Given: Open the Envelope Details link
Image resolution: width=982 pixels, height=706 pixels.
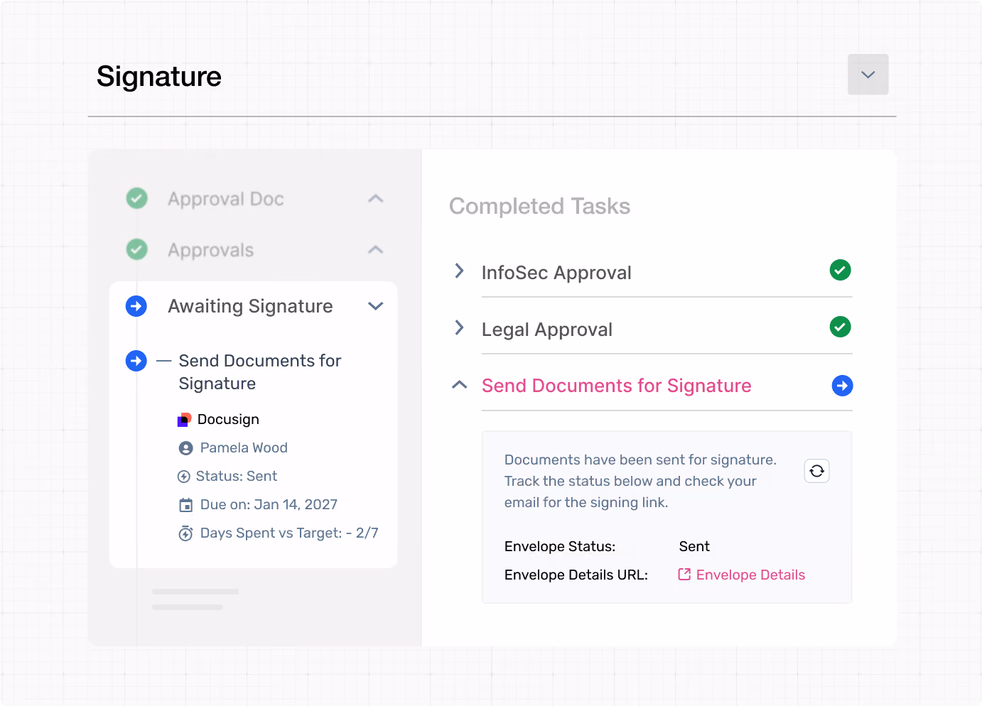Looking at the screenshot, I should click(x=750, y=575).
